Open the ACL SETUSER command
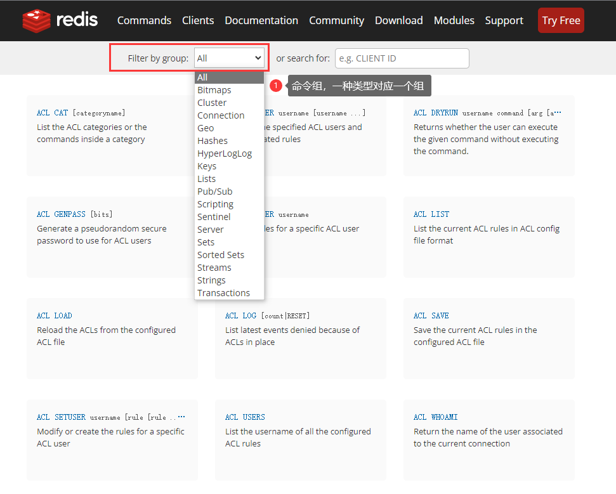The image size is (616, 494). pyautogui.click(x=61, y=417)
